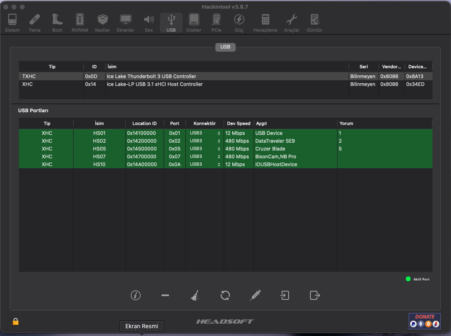Sort ports by Dev Speed column header

click(238, 123)
